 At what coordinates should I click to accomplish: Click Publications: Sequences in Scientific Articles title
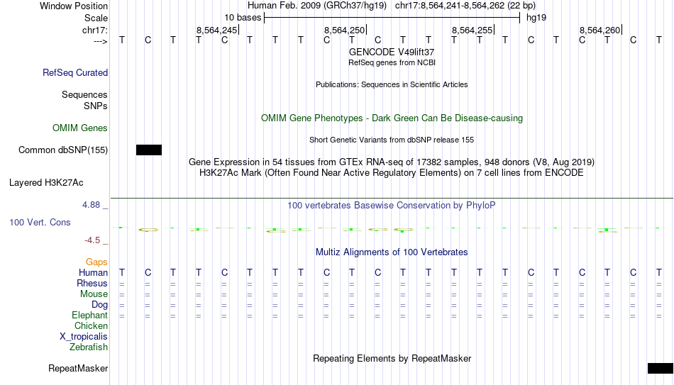click(392, 84)
